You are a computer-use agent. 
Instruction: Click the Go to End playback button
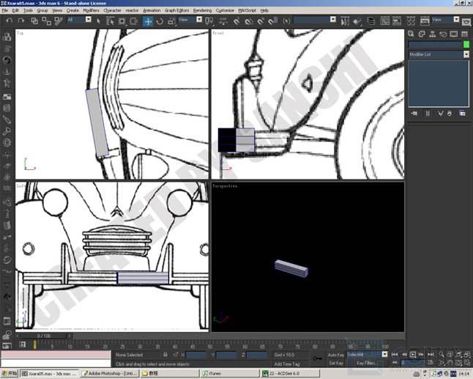tap(431, 354)
